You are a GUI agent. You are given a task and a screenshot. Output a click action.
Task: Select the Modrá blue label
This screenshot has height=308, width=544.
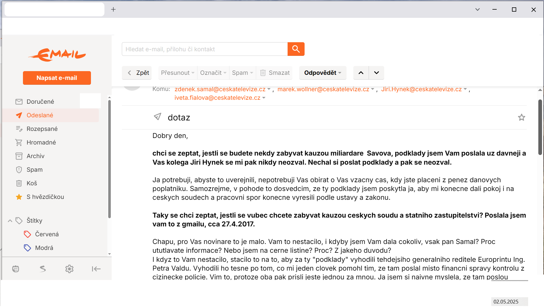pos(44,248)
